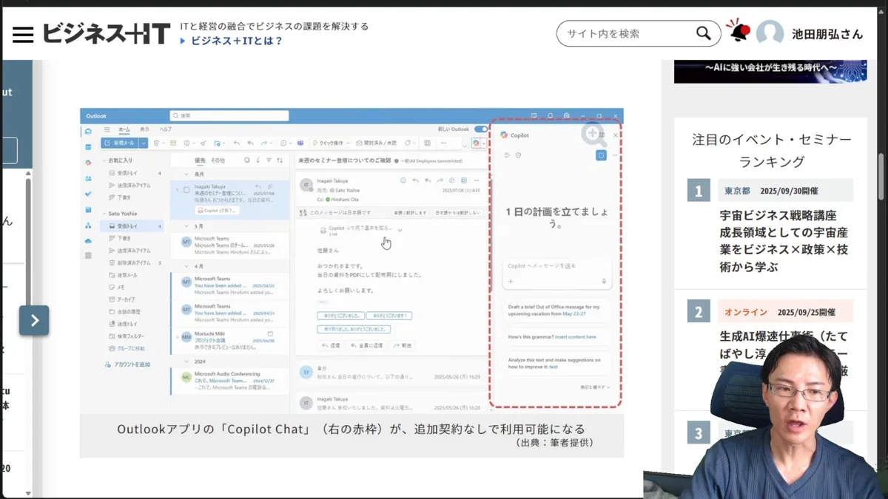Click the Delete trash icon in the Outlook ribbon

pyautogui.click(x=156, y=143)
